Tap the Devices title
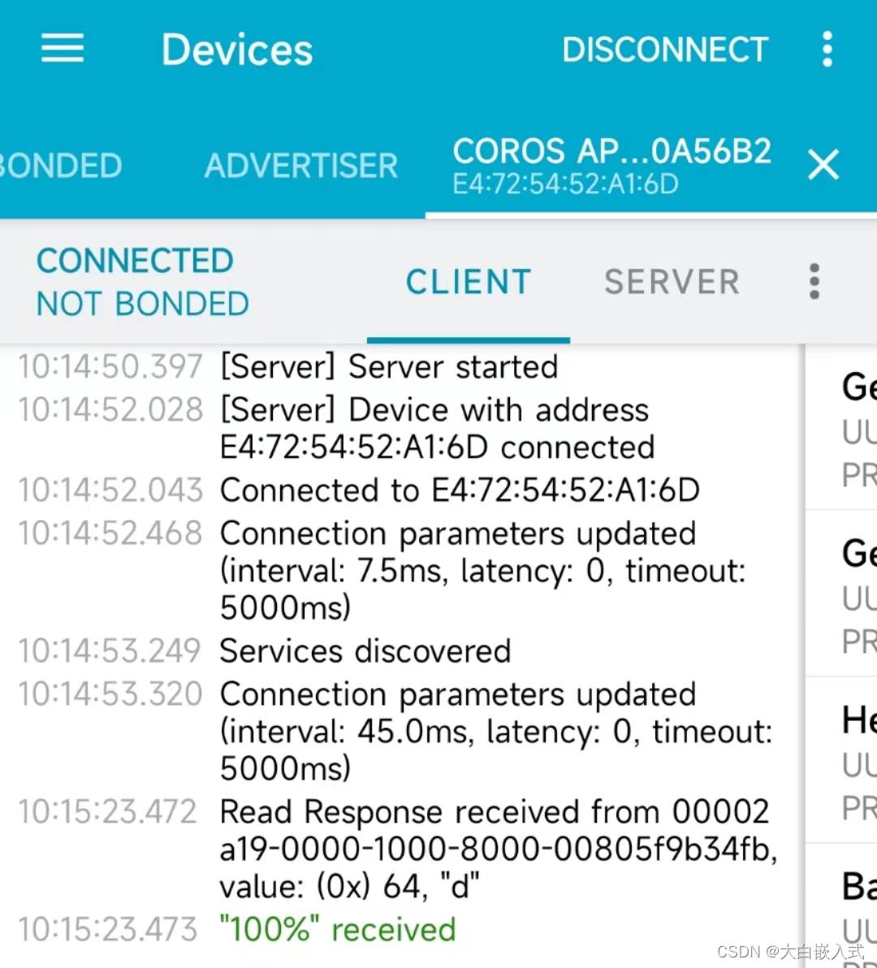The height and width of the screenshot is (968, 877). (237, 50)
